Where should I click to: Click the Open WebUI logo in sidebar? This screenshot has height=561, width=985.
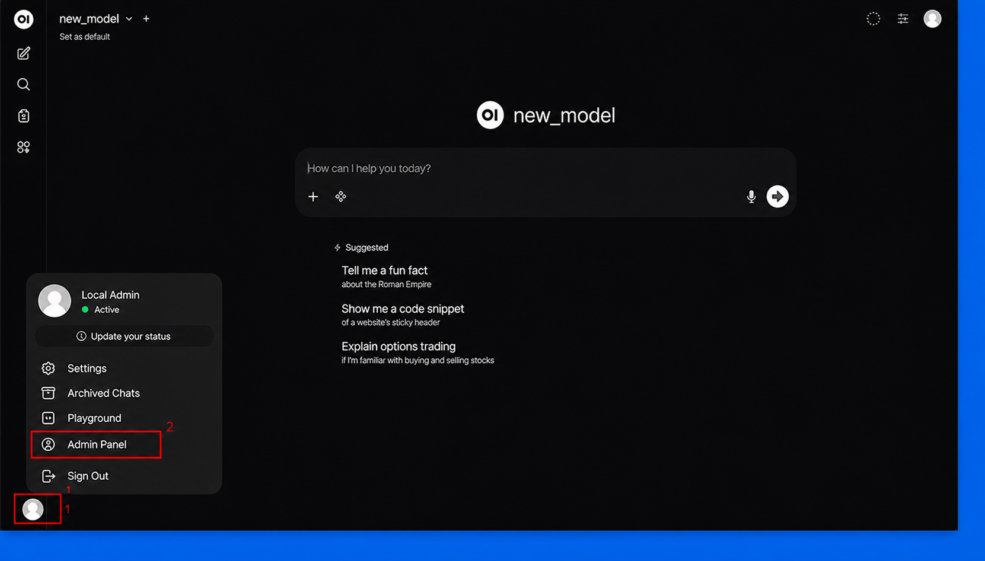(x=24, y=19)
